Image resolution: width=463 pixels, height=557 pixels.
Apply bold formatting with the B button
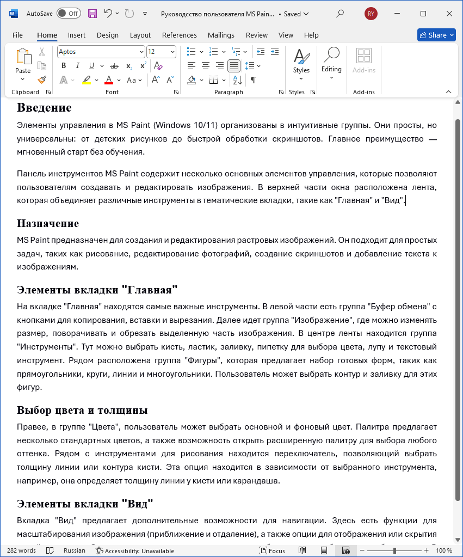click(x=64, y=66)
